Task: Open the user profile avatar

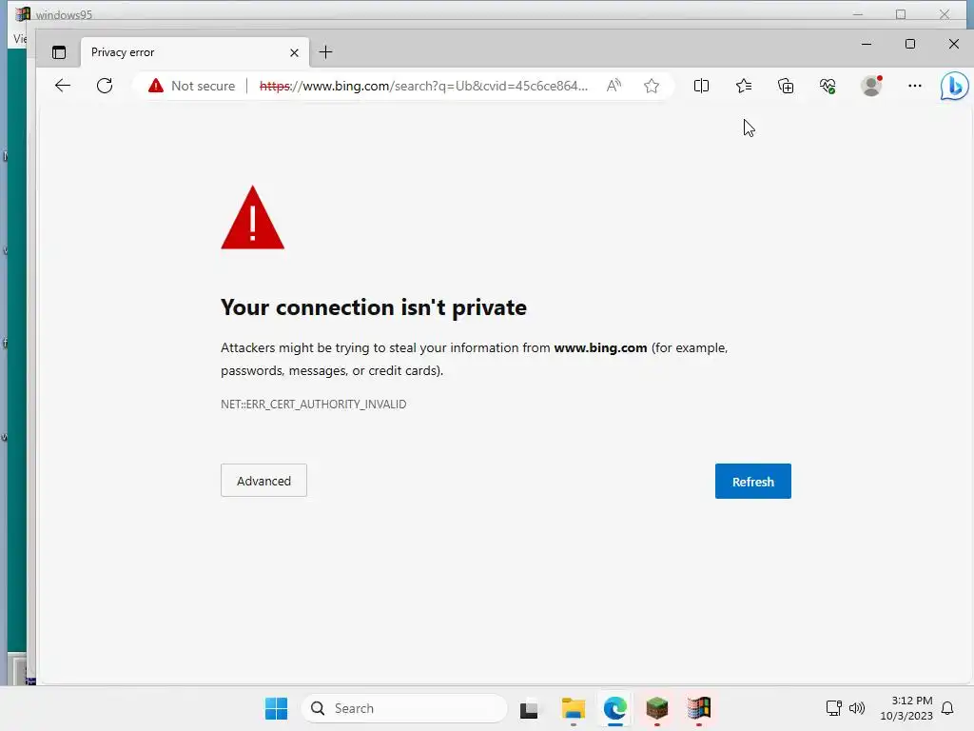Action: 871,86
